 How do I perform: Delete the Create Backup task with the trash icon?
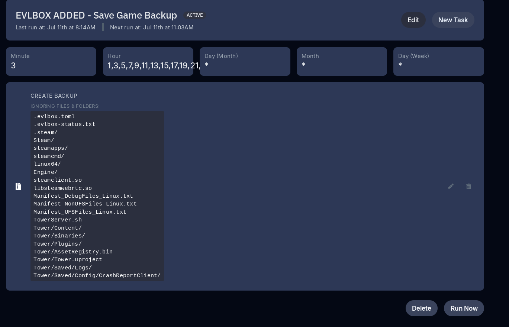(468, 186)
